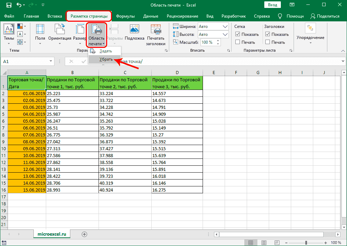Switch to the Формулы ribbon tab
This screenshot has height=246, width=347.
tap(125, 16)
